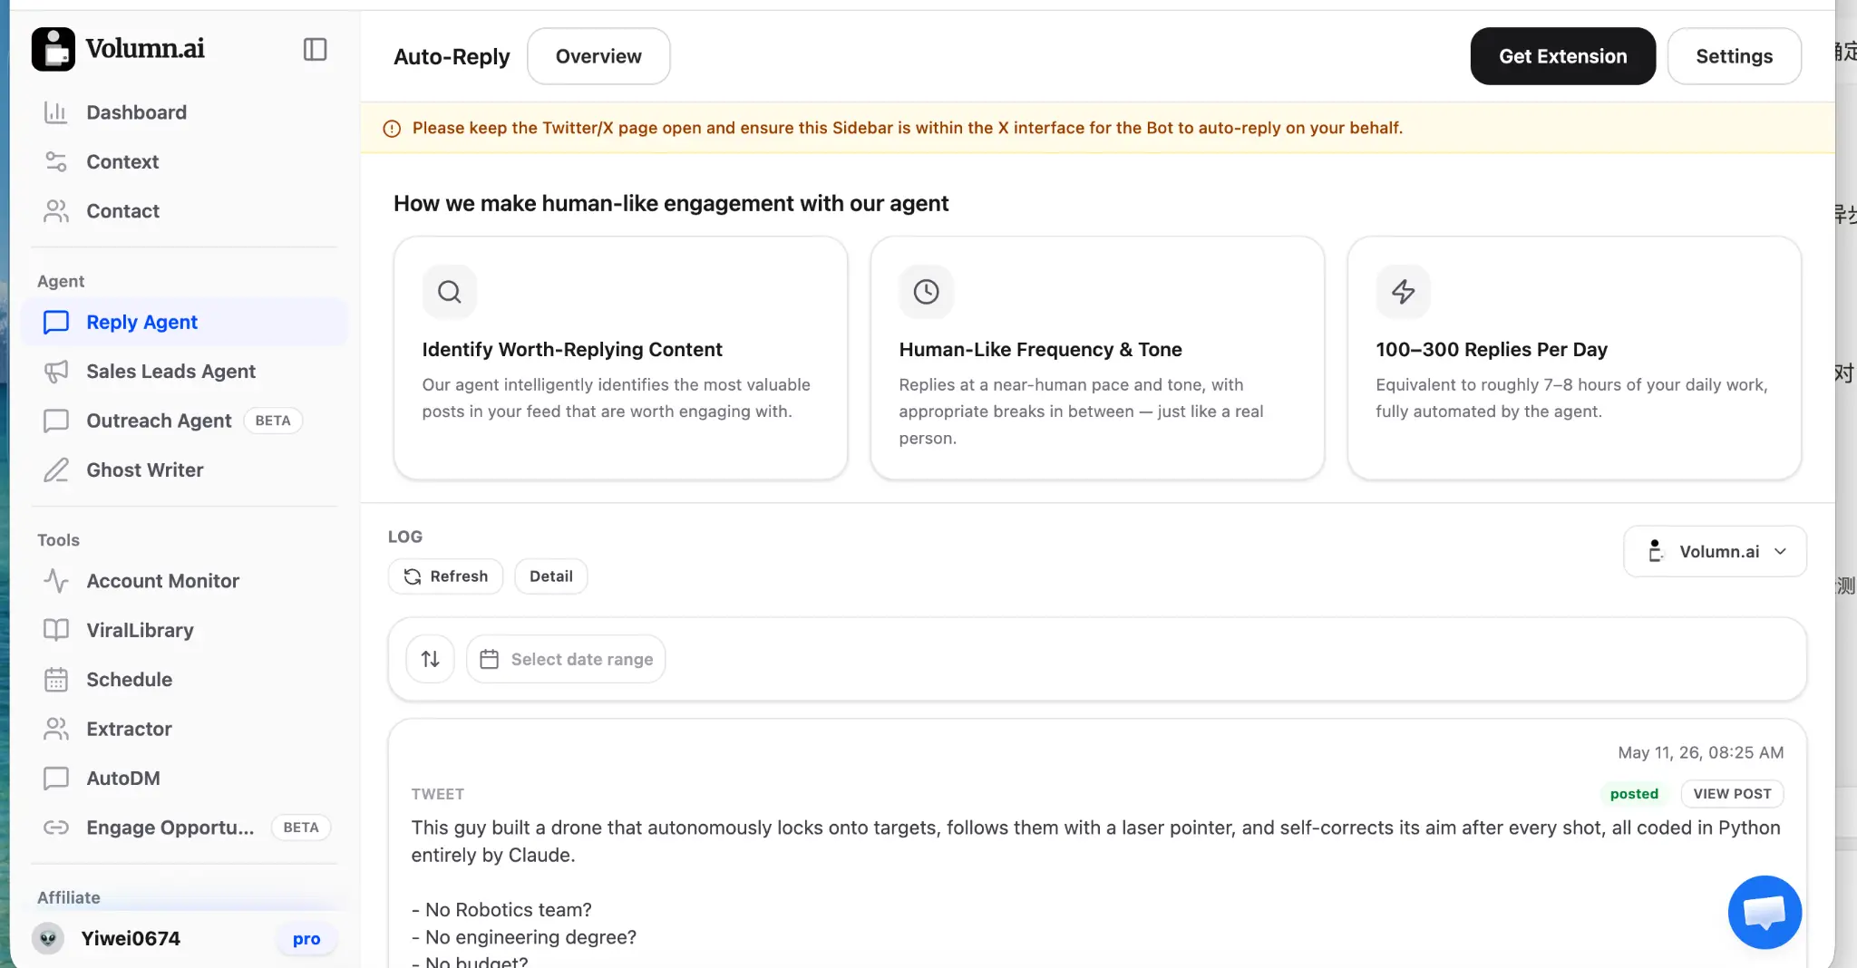Open AutoDM tool

[x=184, y=778]
